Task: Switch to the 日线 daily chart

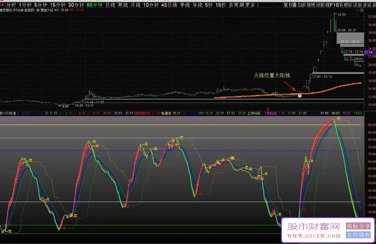Action: click(110, 5)
